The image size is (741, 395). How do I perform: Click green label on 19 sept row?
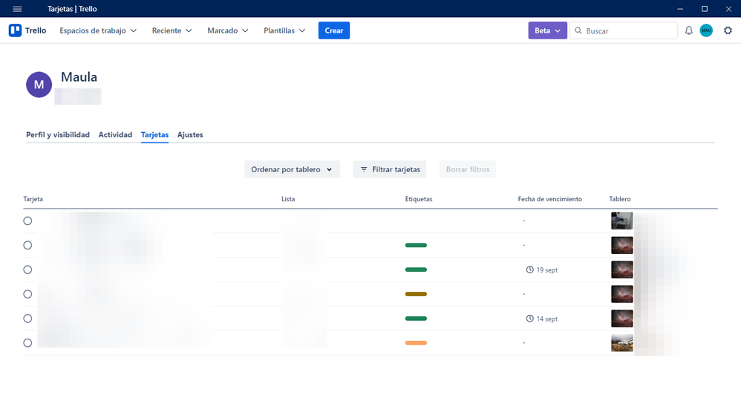tap(416, 270)
